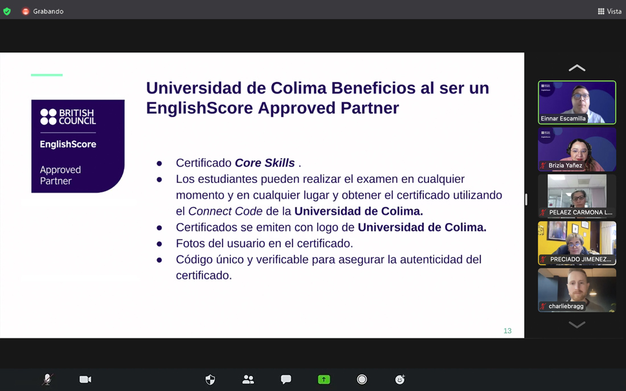Click the "Grabando" recording label
This screenshot has width=626, height=391.
coord(48,11)
